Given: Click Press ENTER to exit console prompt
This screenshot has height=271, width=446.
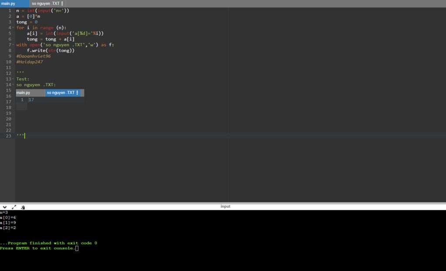Looking at the screenshot, I should [x=37, y=248].
